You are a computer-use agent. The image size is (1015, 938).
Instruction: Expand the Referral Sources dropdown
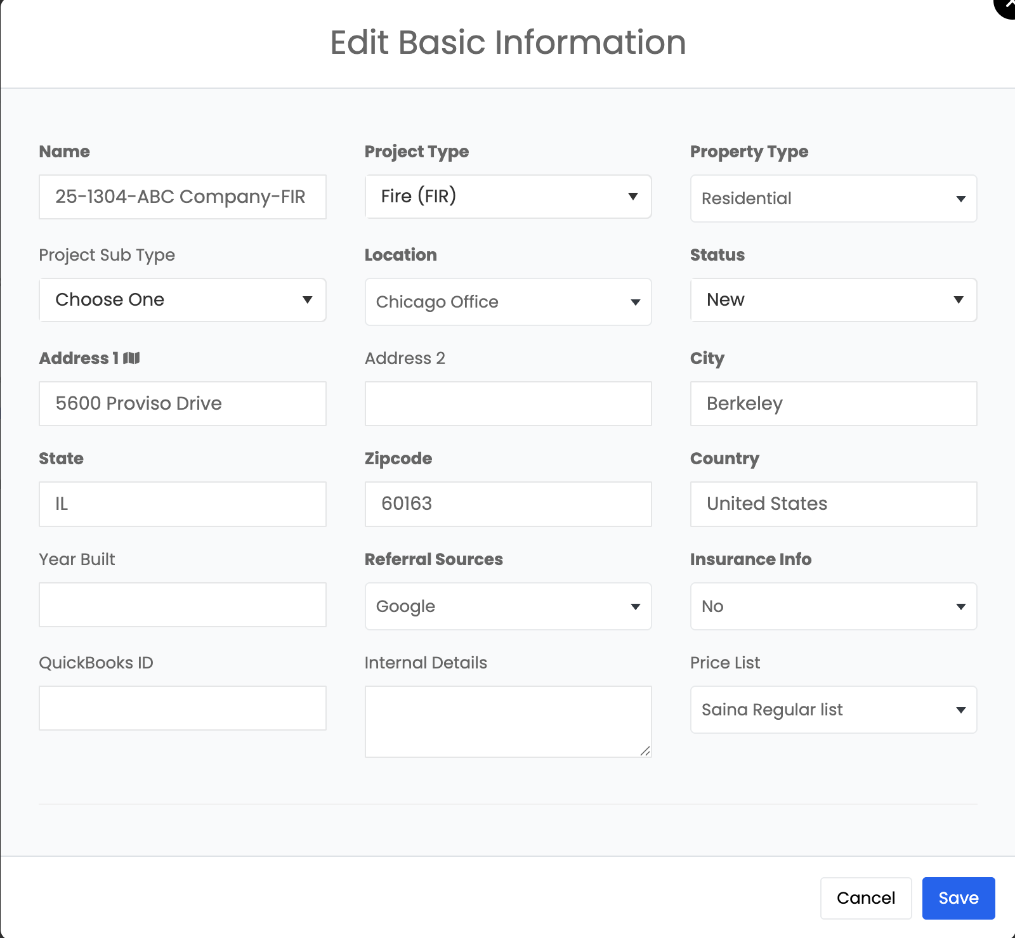(x=507, y=606)
